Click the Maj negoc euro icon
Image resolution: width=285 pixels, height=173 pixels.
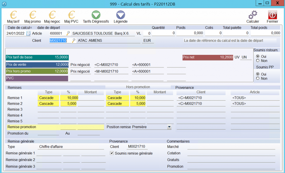tap(52, 15)
